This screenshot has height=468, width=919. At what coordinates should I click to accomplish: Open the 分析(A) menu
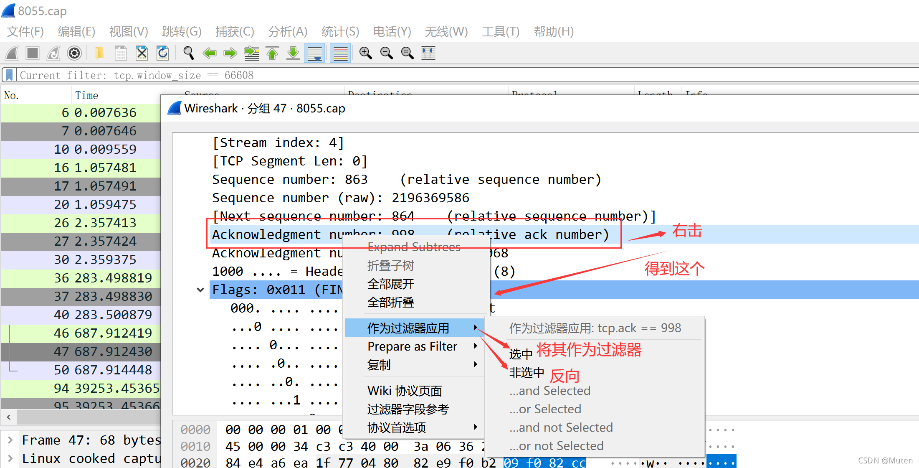point(288,31)
